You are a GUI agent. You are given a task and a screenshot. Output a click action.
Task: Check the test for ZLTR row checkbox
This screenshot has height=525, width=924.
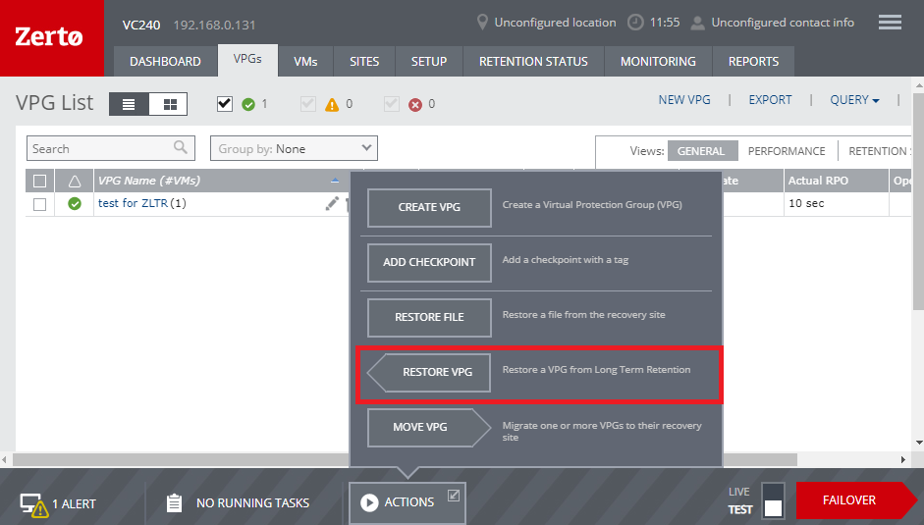pyautogui.click(x=39, y=204)
